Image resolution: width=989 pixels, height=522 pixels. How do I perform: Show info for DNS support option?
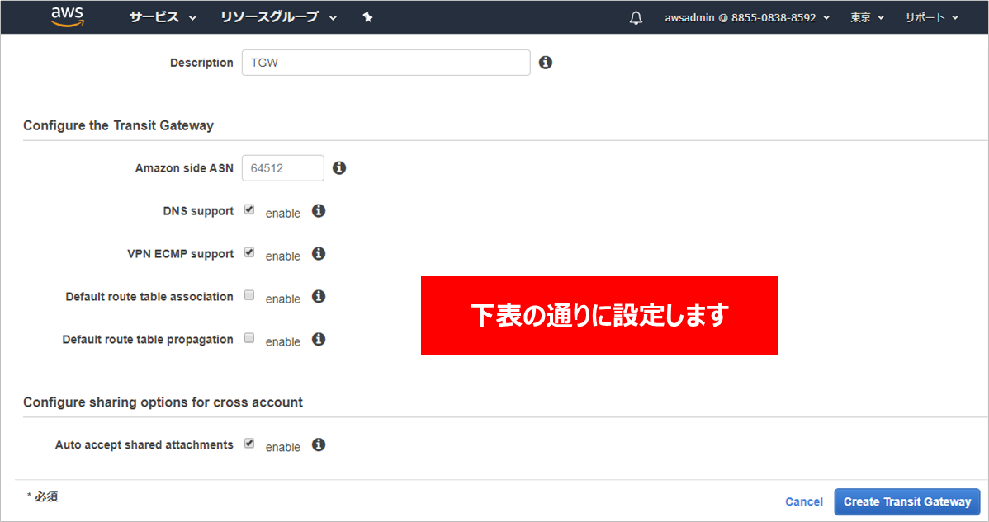(x=319, y=211)
